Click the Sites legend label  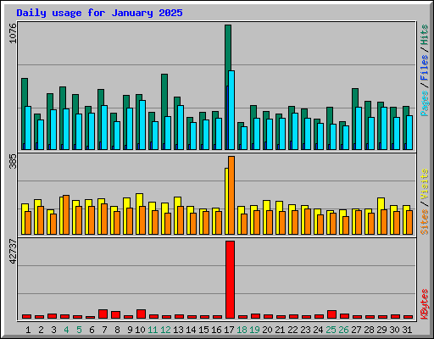click(x=425, y=222)
